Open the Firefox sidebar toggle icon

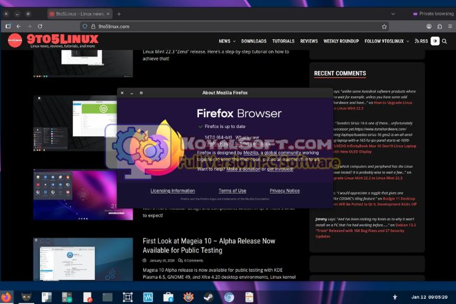[8, 26]
